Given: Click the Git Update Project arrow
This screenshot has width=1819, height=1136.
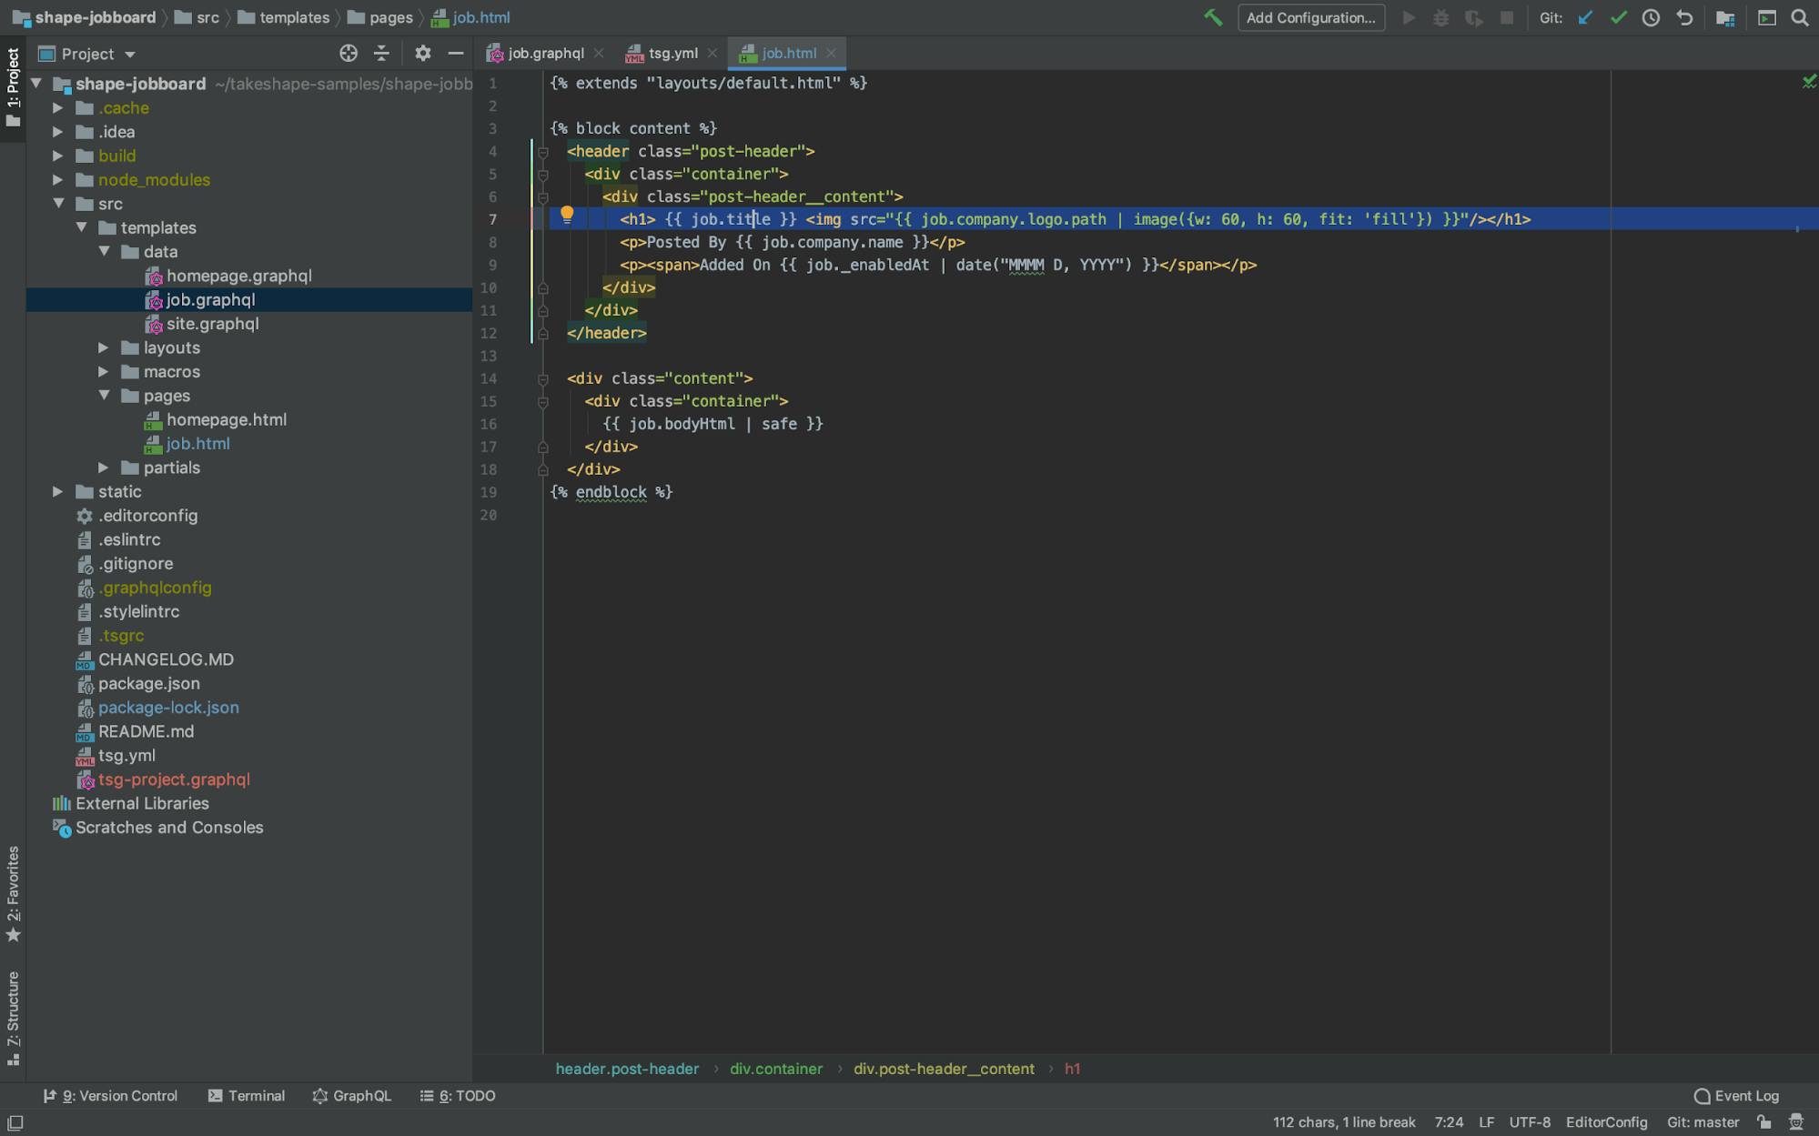Looking at the screenshot, I should (1585, 17).
